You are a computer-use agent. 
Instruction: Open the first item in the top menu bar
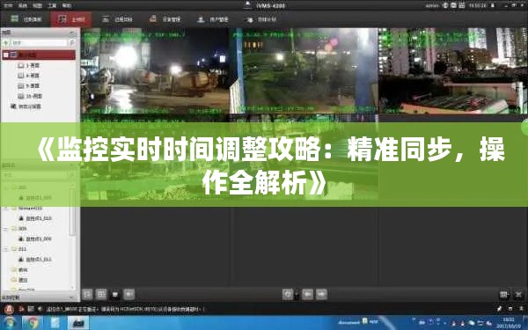pyautogui.click(x=8, y=5)
